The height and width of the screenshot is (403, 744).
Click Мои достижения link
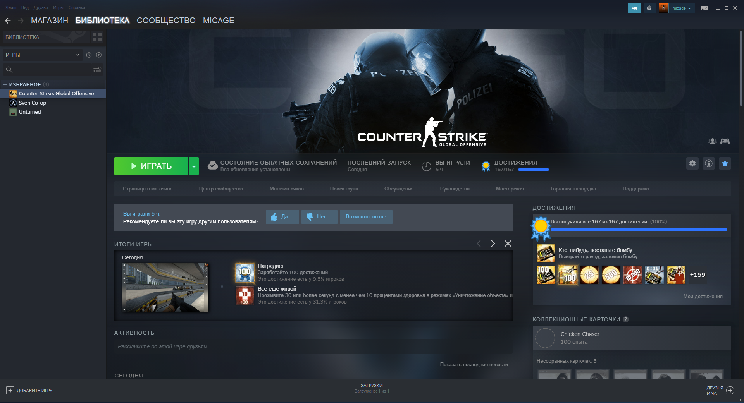coord(703,297)
